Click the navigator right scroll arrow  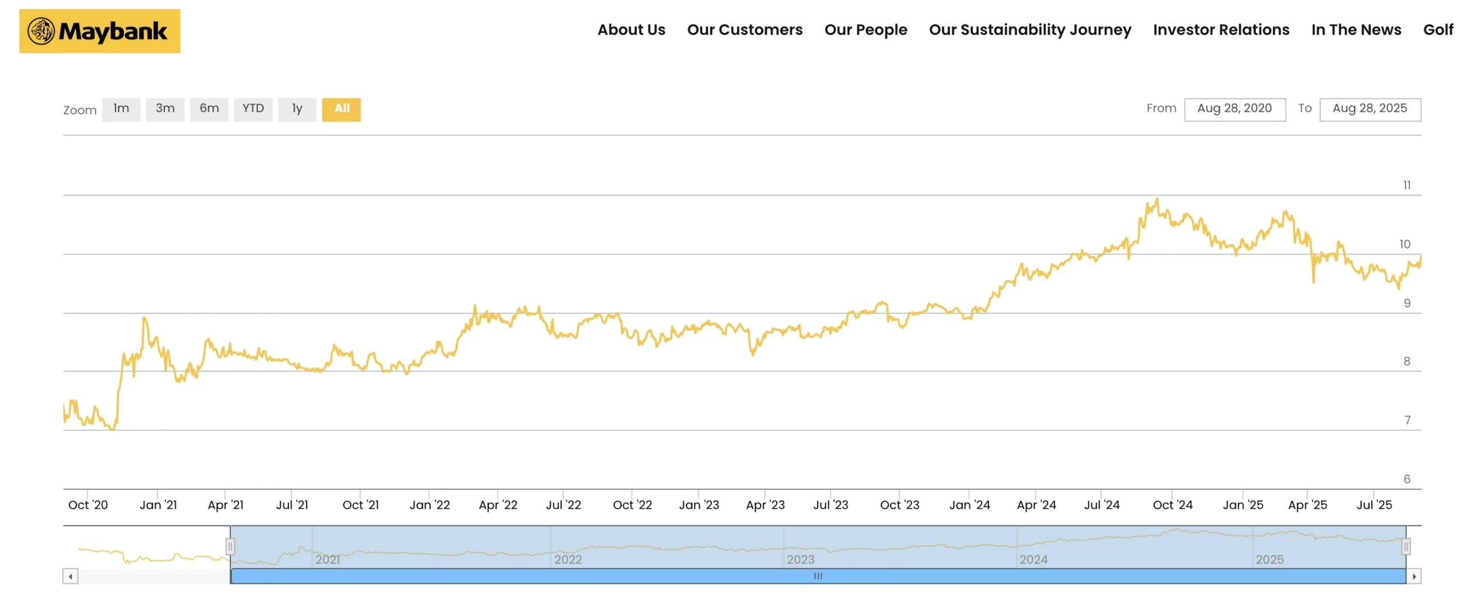click(x=1414, y=576)
